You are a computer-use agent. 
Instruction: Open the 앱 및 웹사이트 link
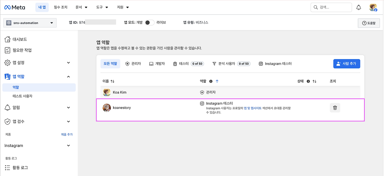coord(253,108)
